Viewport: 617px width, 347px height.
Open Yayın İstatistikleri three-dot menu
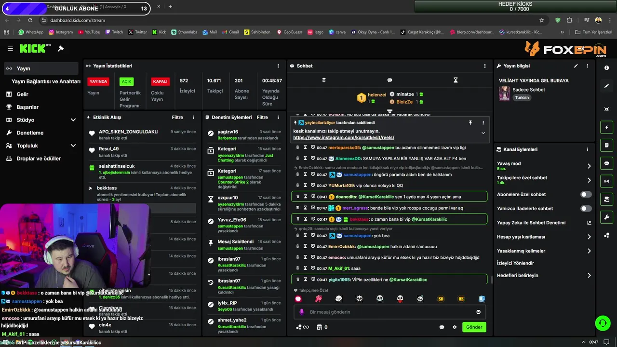(x=278, y=66)
